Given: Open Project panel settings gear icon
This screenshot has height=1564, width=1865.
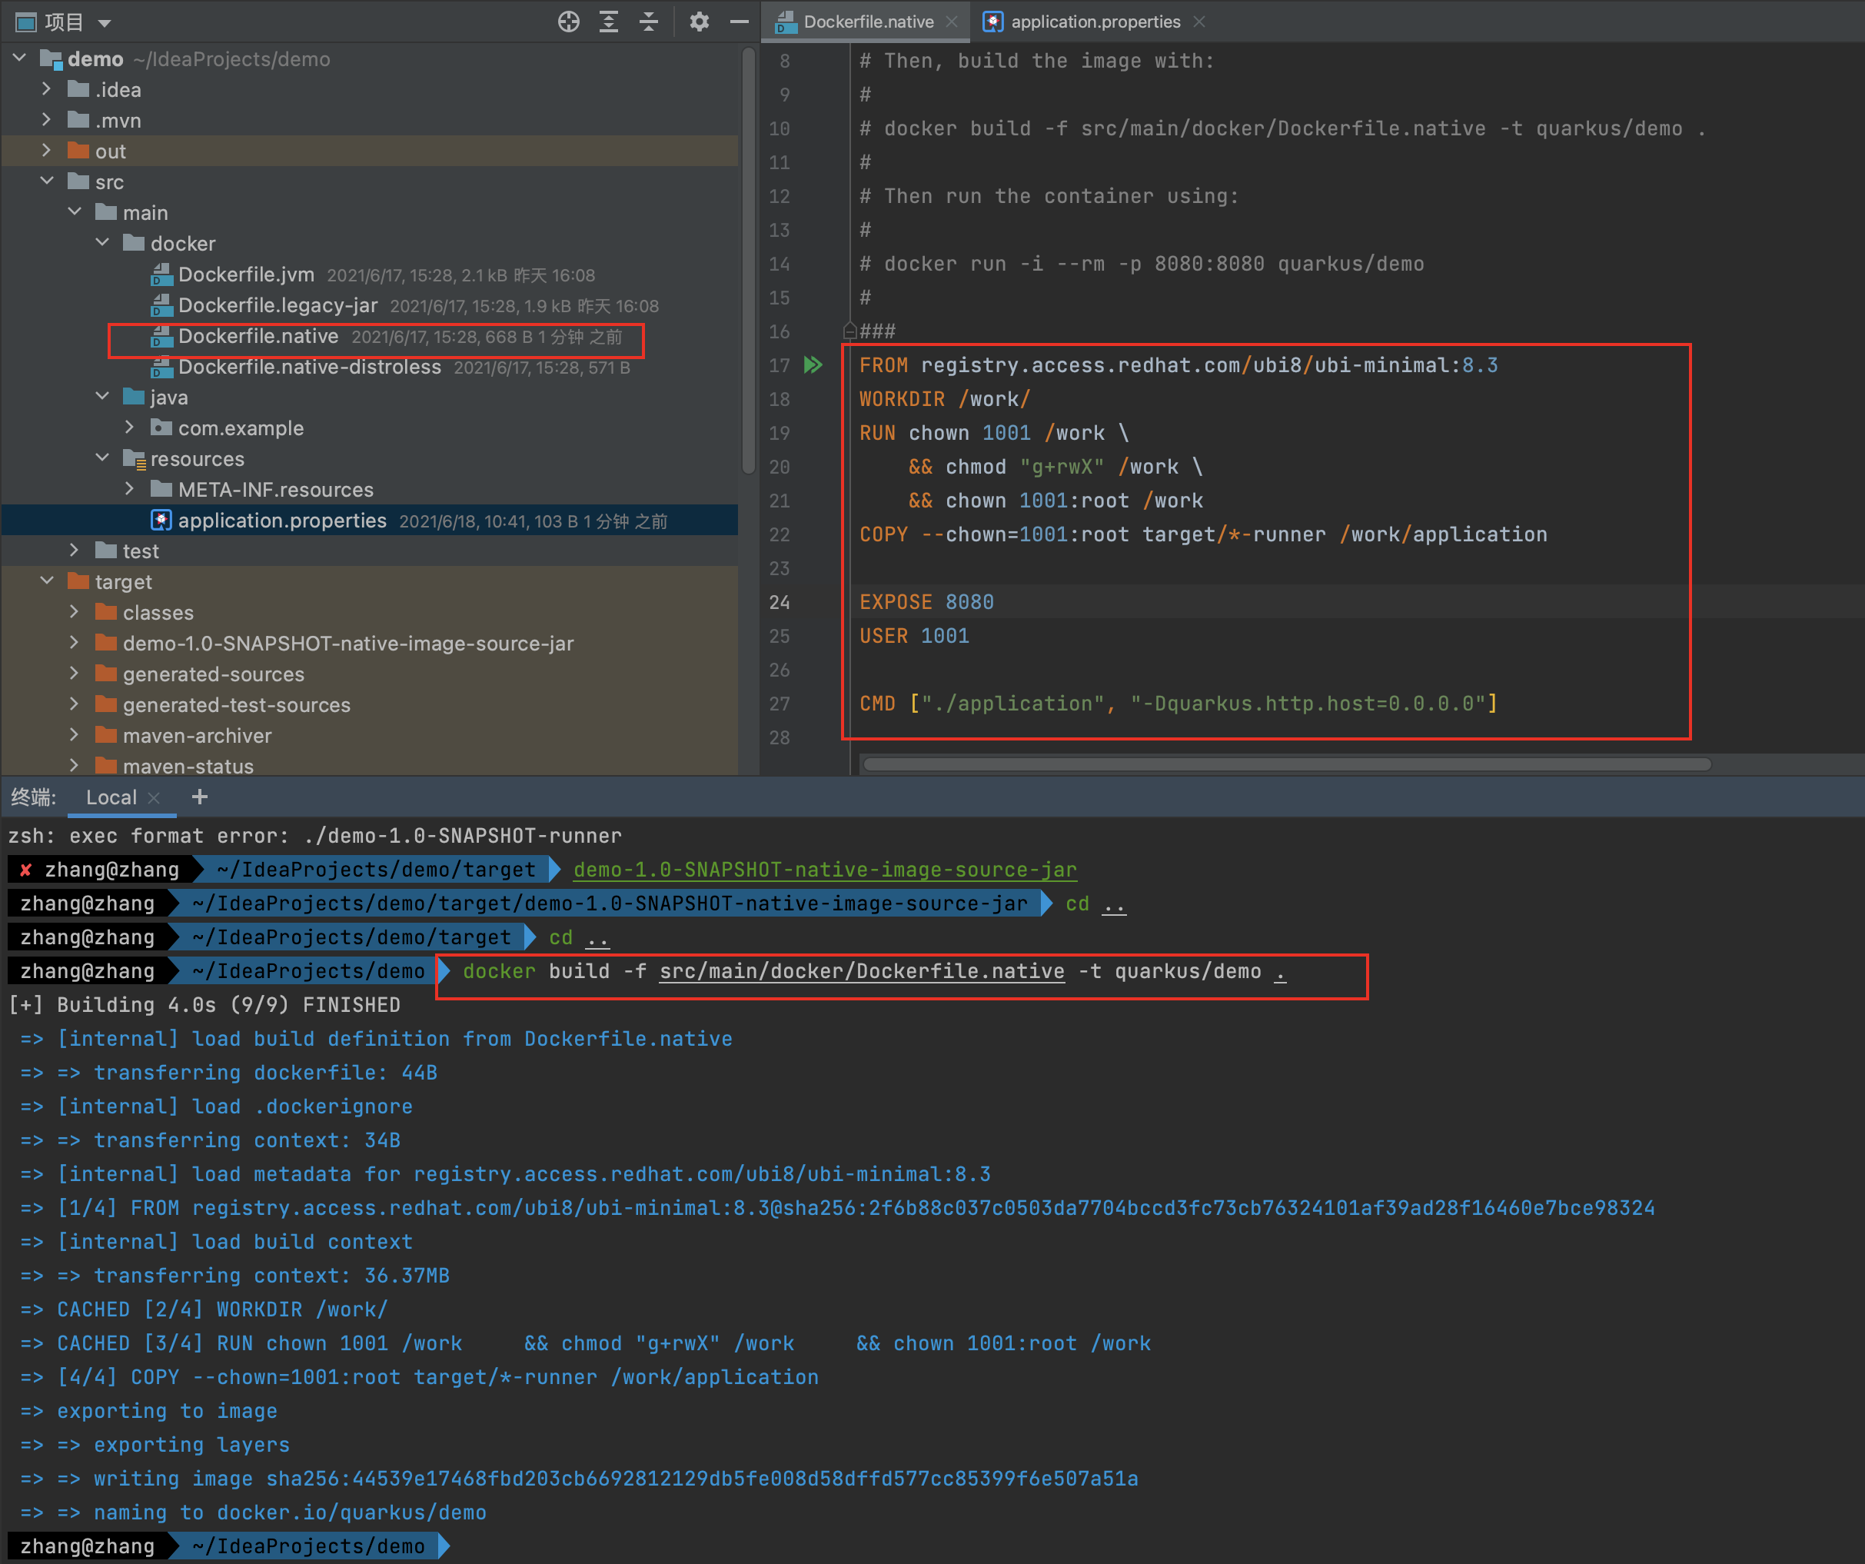Looking at the screenshot, I should coord(700,22).
